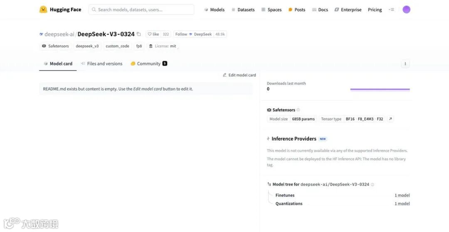Click the NEW badge beside Inference Providers
This screenshot has height=232, width=449.
323,139
